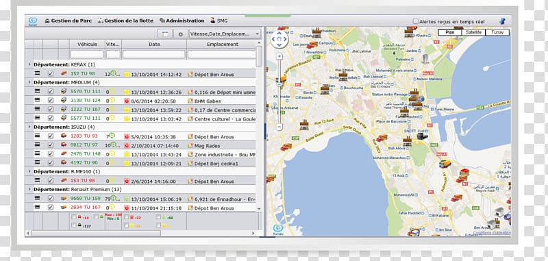This screenshot has height=261, width=548.
Task: Open row menu for vehicle 152 TU 98
Action: pos(38,73)
